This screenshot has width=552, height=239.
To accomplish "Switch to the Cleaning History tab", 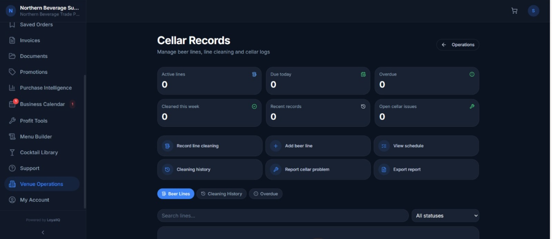I will (221, 194).
